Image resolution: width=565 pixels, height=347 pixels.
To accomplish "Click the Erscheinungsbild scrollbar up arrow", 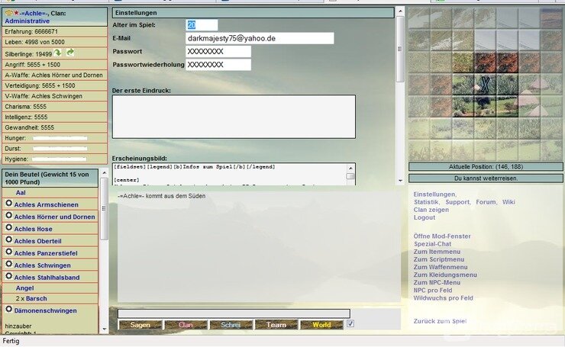I will point(350,168).
